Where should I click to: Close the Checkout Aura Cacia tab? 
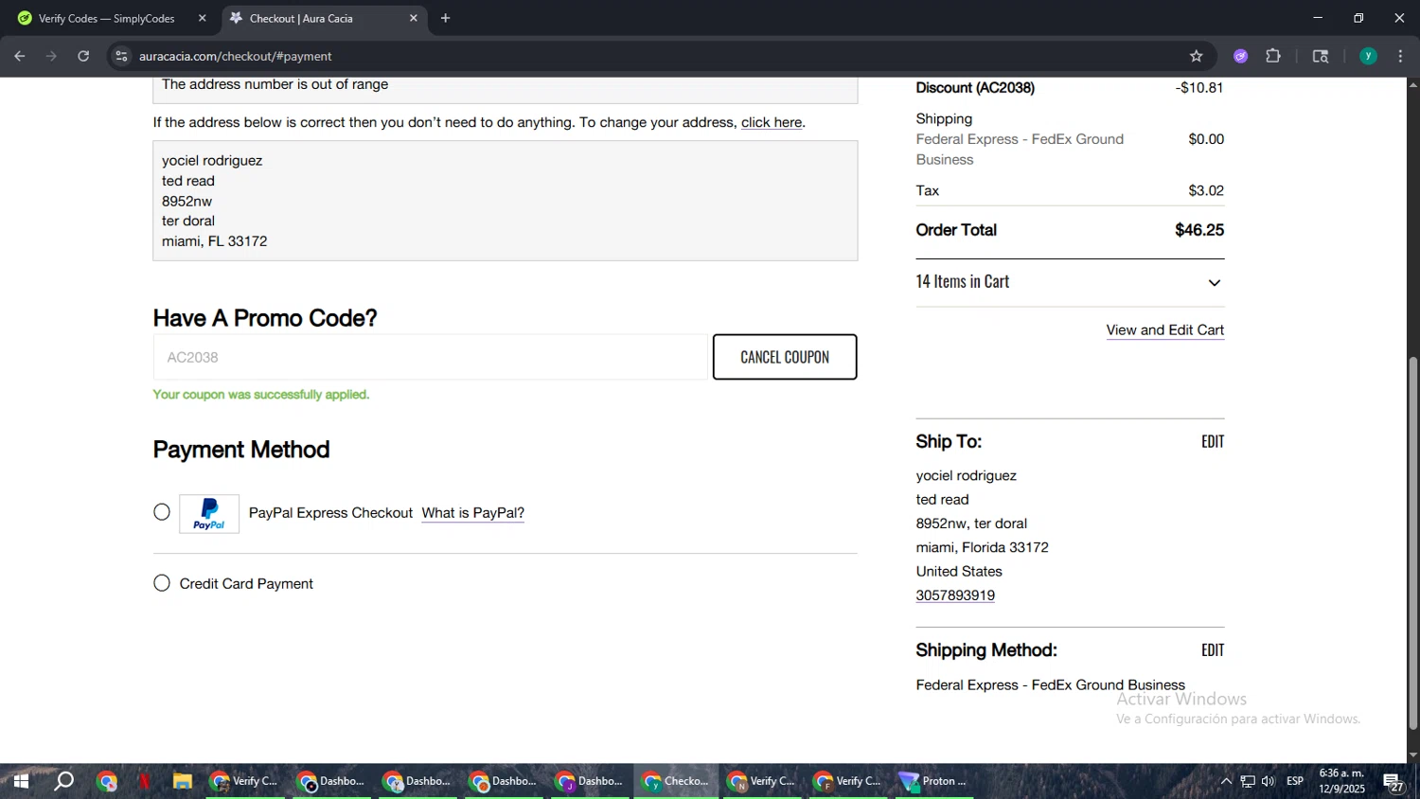pos(413,18)
